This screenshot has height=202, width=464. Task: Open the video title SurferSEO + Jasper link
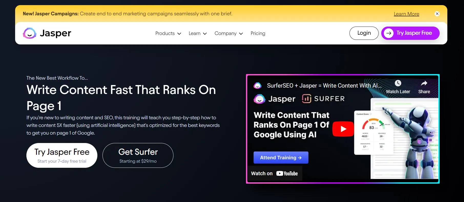coord(324,86)
